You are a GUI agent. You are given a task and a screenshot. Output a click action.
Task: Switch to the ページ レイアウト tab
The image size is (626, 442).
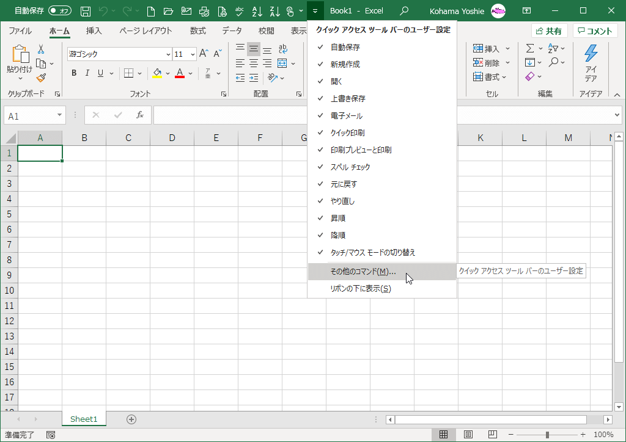coord(145,31)
